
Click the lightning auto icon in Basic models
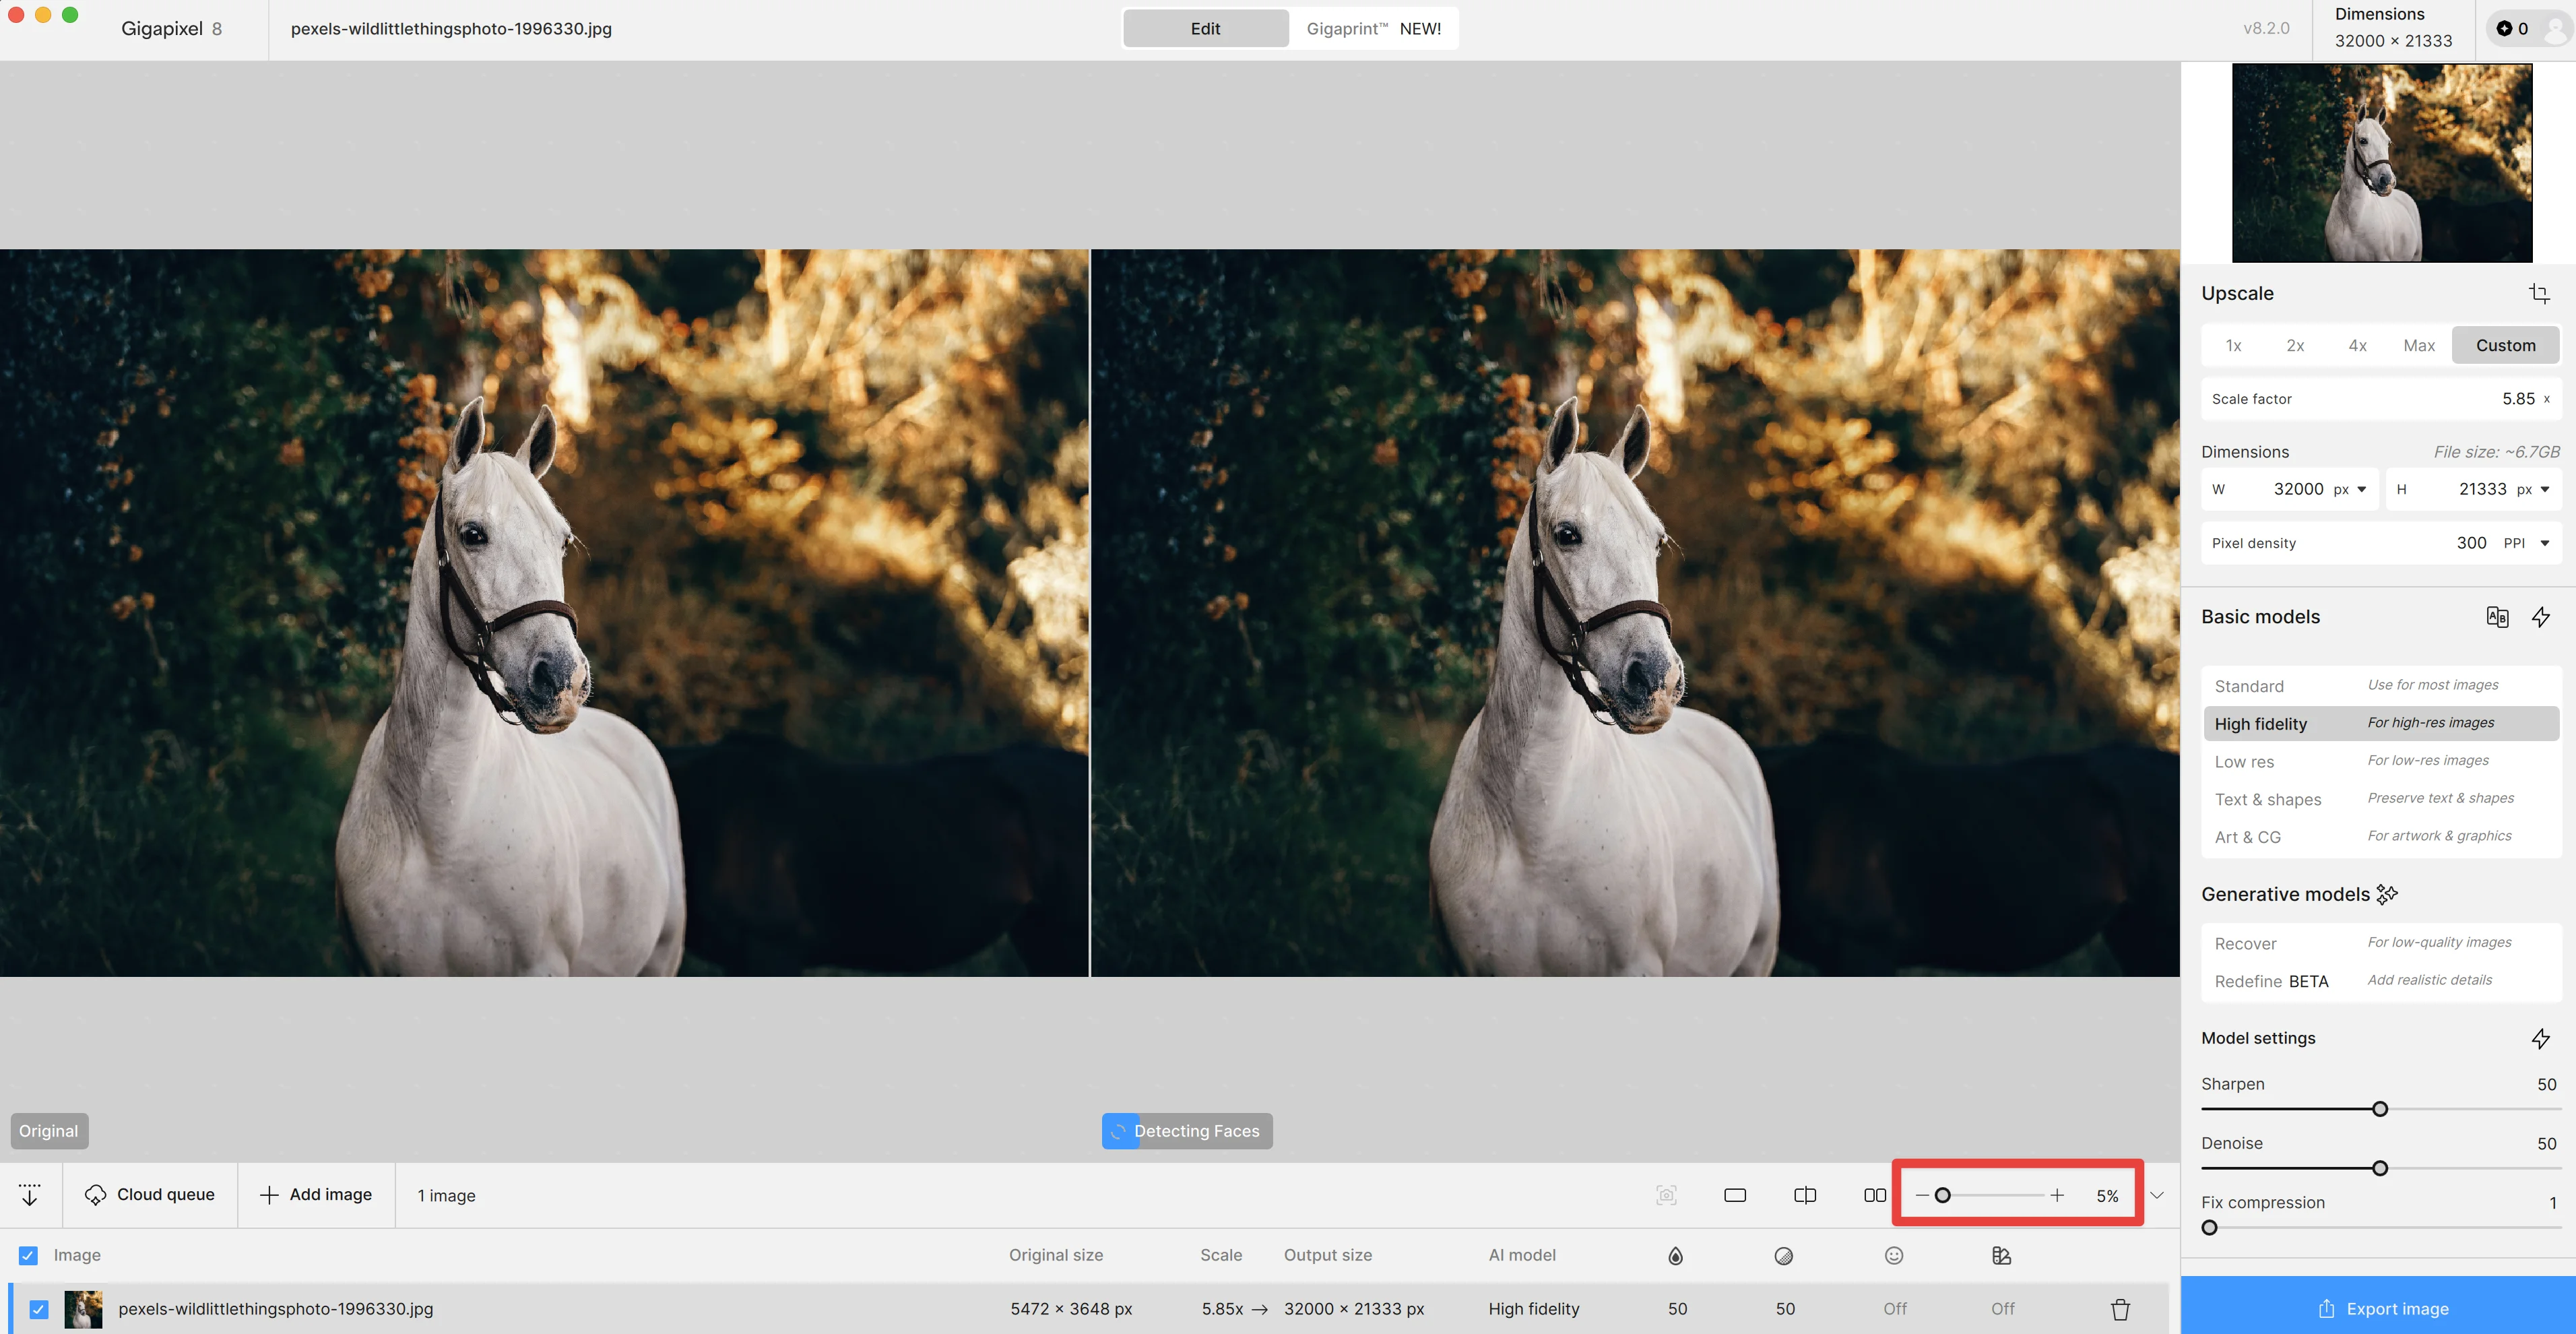2540,617
